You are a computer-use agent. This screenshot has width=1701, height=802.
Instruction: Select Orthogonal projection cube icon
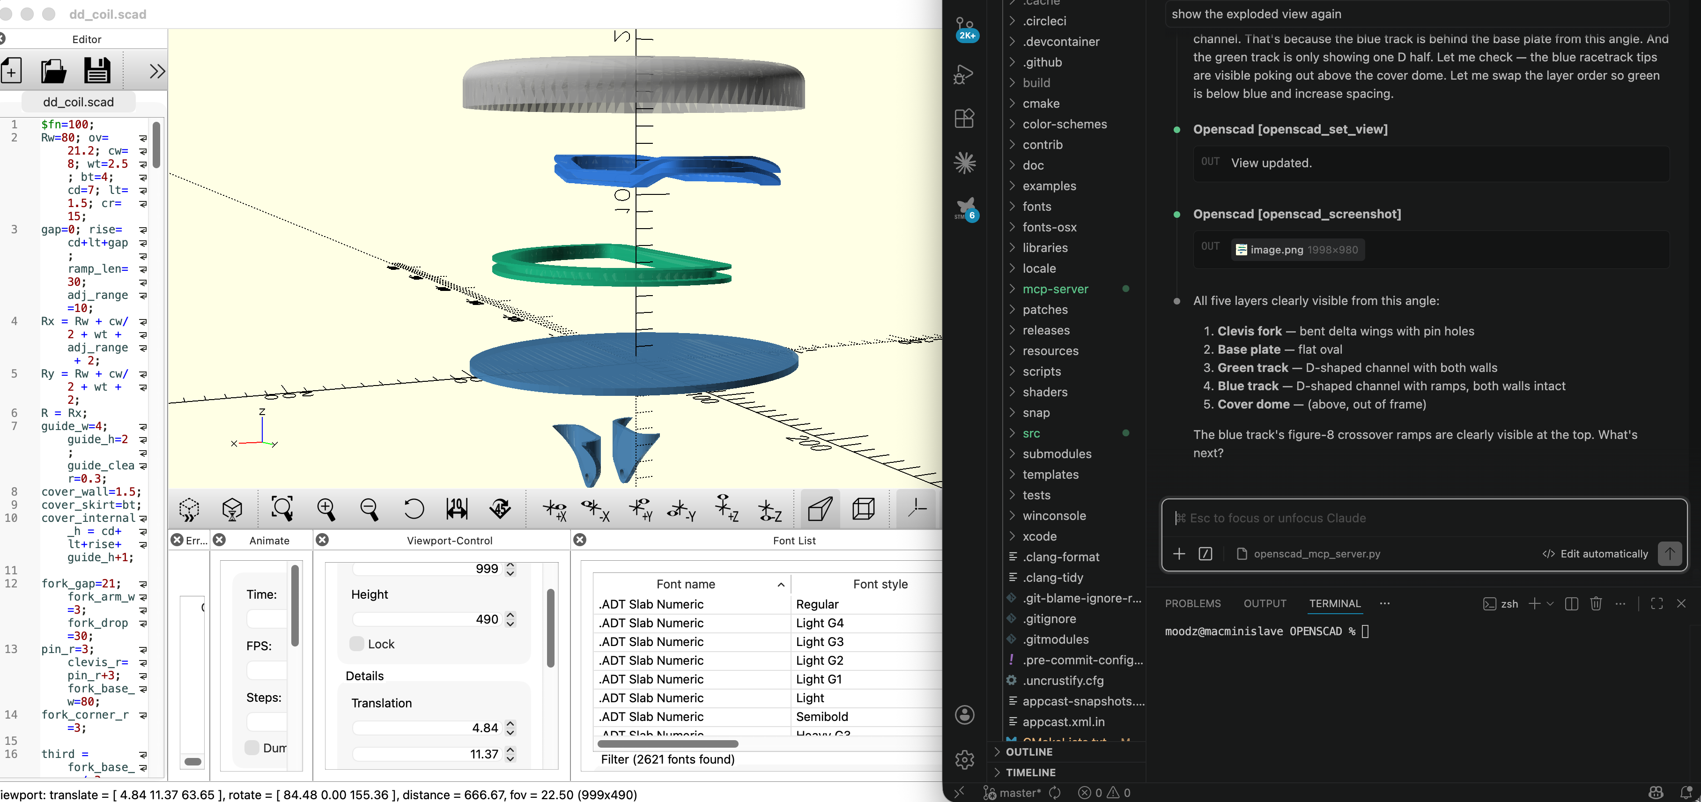[x=864, y=509]
